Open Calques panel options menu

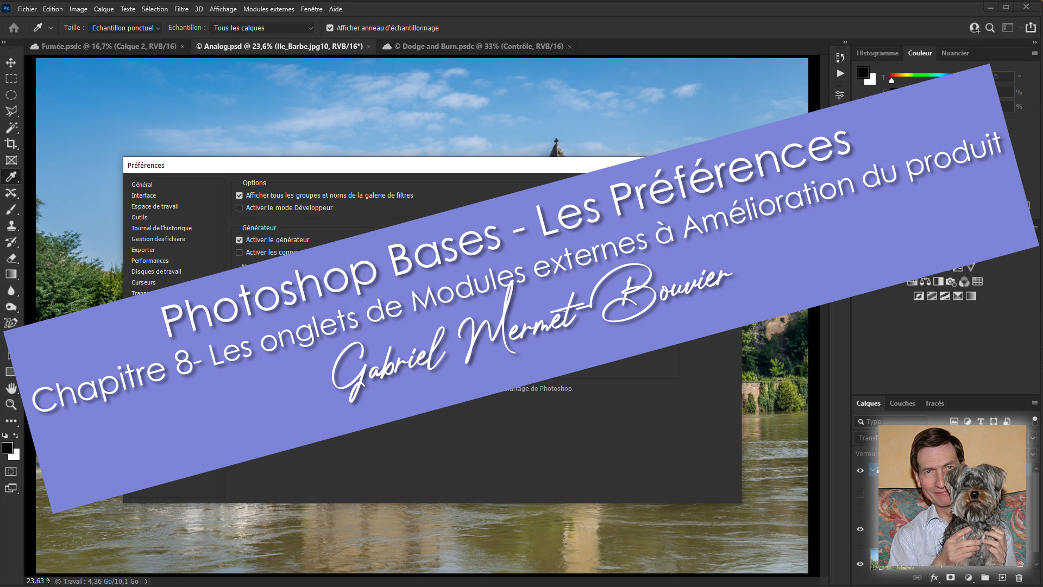point(1034,403)
